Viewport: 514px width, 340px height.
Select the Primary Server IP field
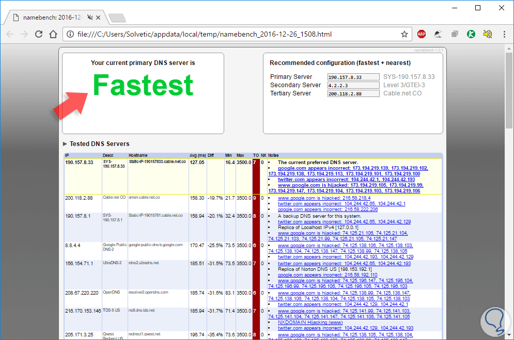point(353,77)
